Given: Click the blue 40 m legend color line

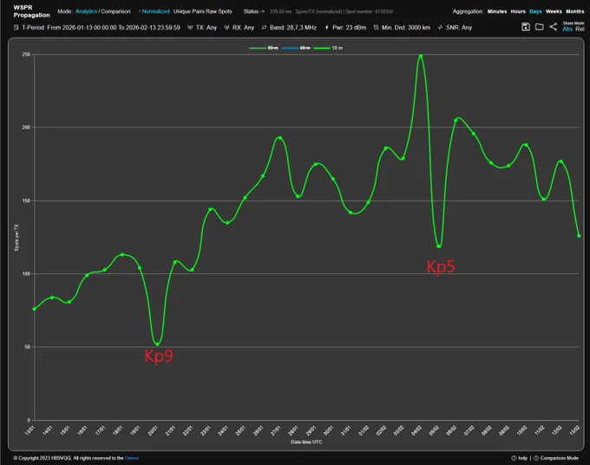Looking at the screenshot, I should [x=290, y=48].
